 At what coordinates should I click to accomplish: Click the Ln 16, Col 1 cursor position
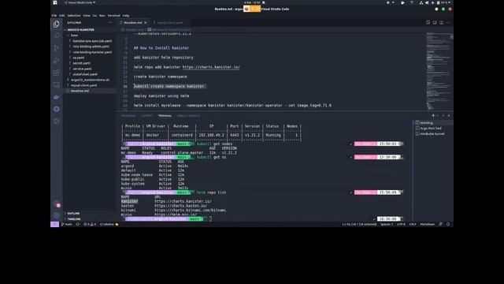[x=359, y=224]
